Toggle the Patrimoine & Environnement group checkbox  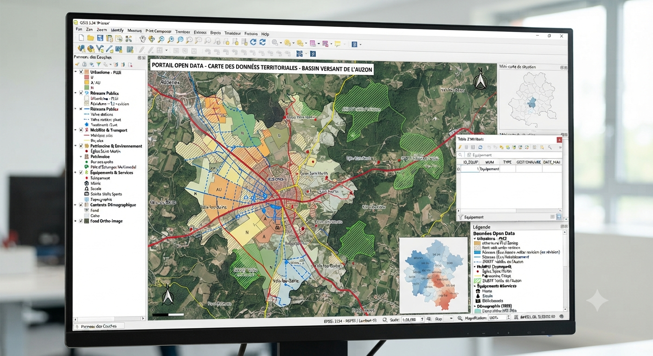(81, 146)
